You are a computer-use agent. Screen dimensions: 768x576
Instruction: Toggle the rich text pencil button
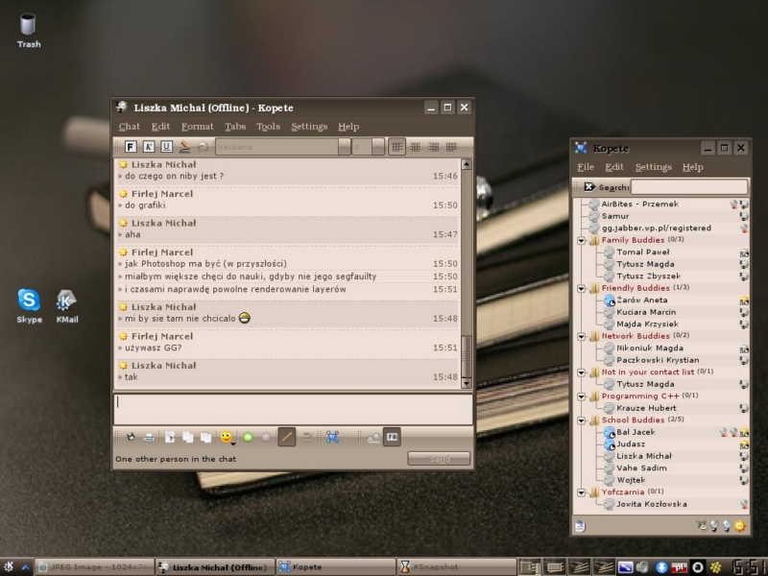click(286, 436)
